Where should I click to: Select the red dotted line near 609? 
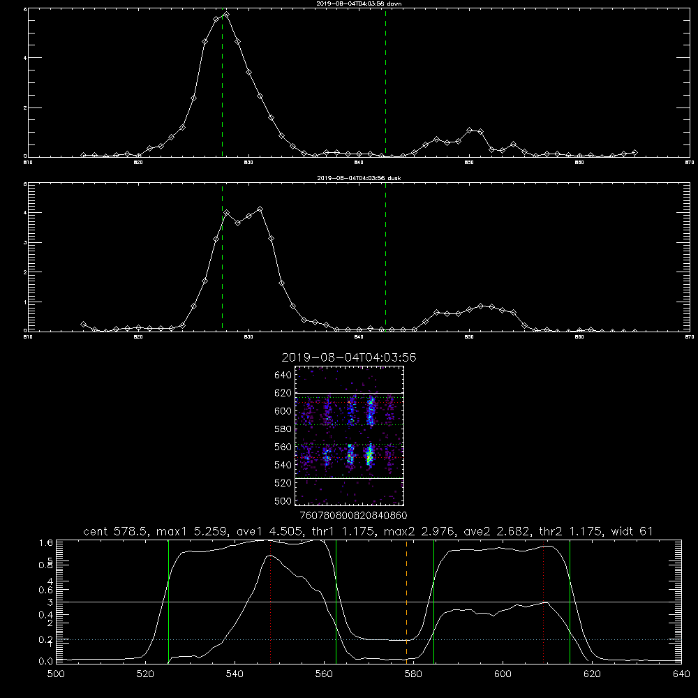(x=543, y=601)
